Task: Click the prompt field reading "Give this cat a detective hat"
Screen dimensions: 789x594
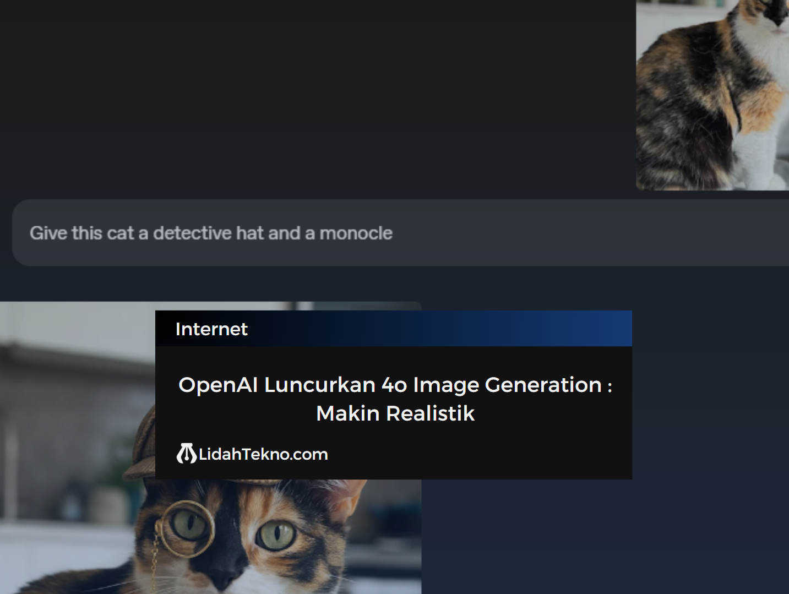Action: click(x=400, y=233)
